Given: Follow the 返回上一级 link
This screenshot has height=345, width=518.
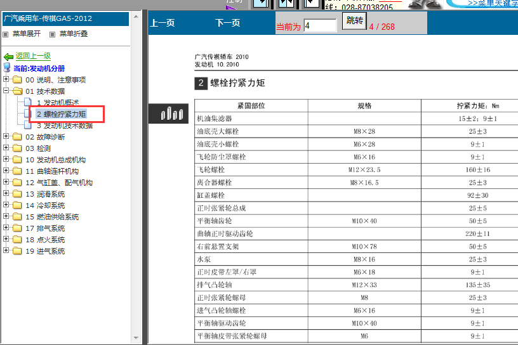Looking at the screenshot, I should point(33,56).
